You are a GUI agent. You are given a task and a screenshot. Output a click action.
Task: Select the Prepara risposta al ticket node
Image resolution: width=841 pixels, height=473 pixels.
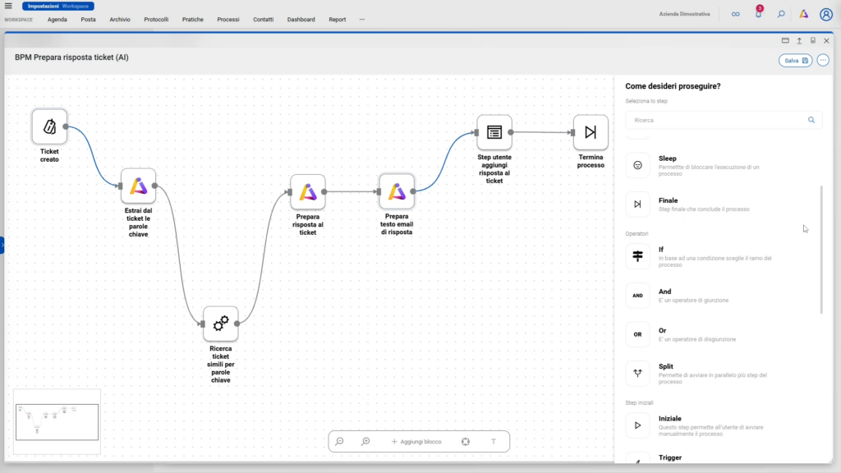308,191
